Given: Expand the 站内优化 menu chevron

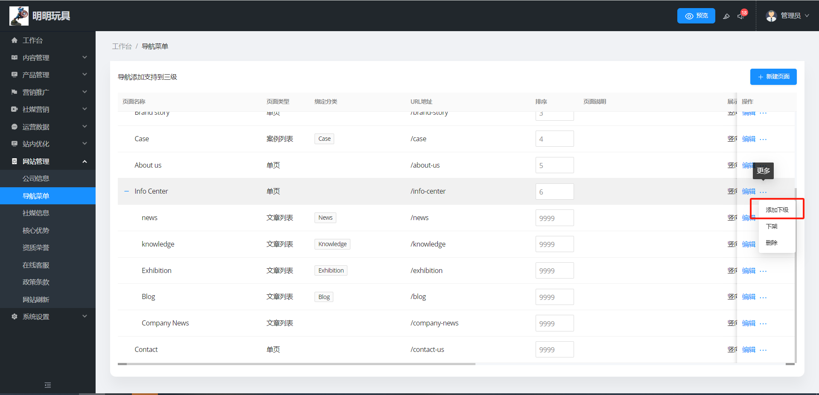Looking at the screenshot, I should point(85,143).
